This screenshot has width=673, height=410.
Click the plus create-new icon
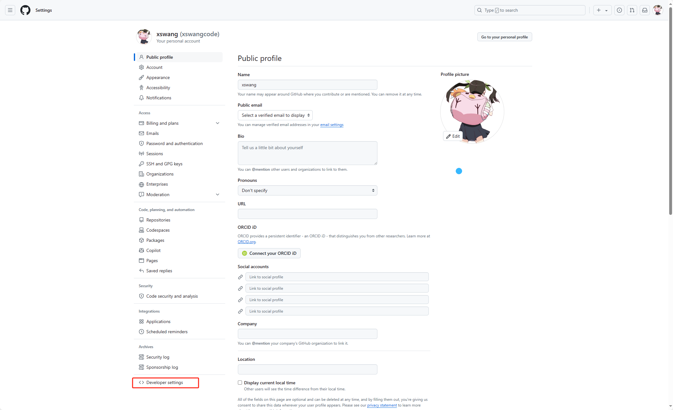tap(599, 10)
